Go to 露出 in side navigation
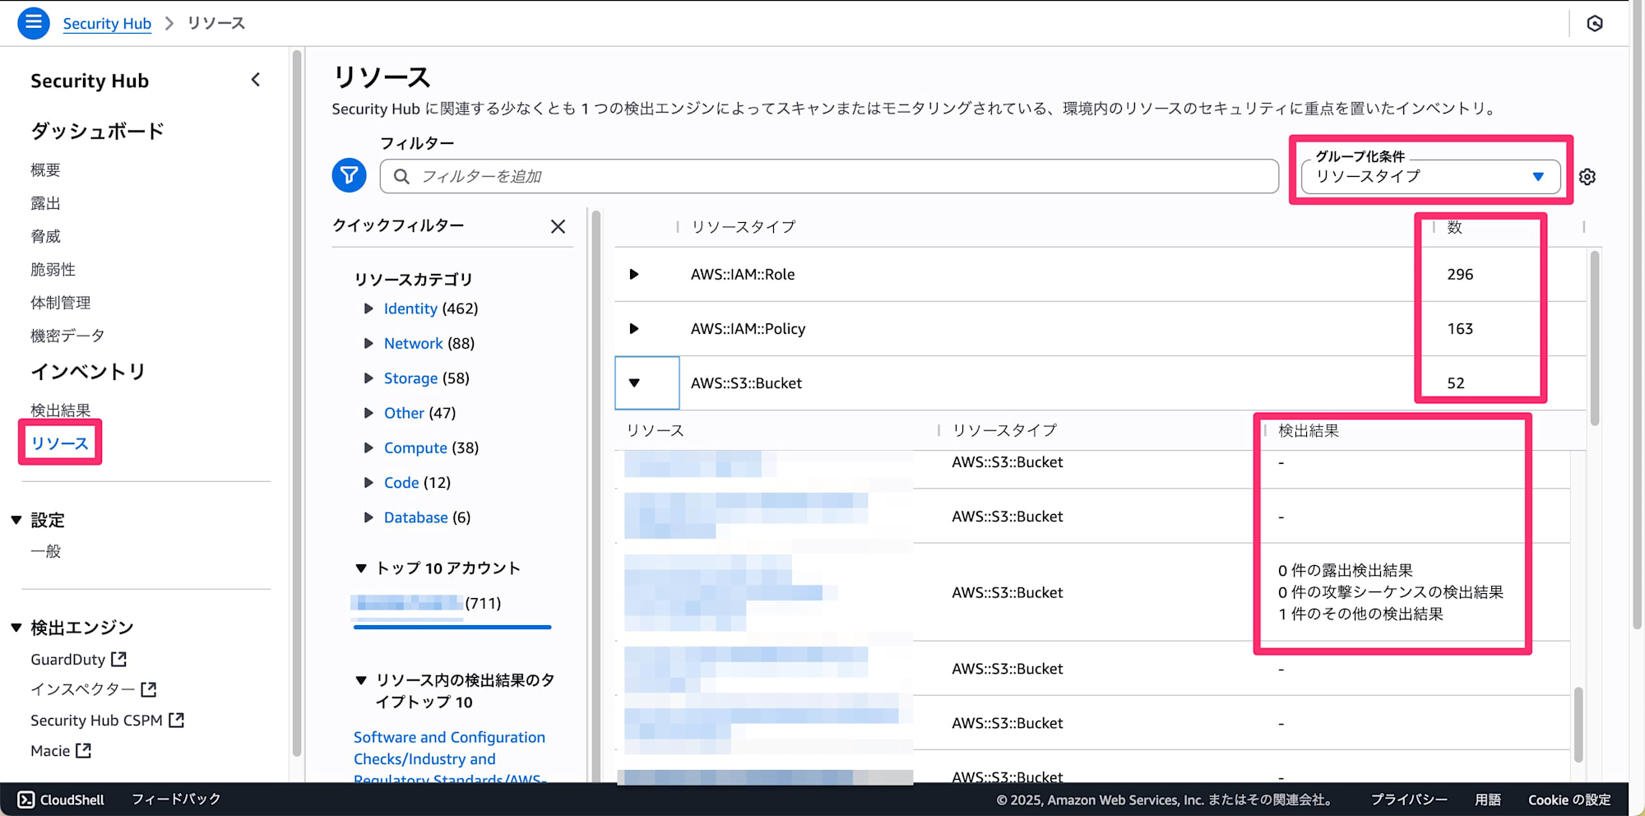This screenshot has width=1645, height=816. click(45, 203)
